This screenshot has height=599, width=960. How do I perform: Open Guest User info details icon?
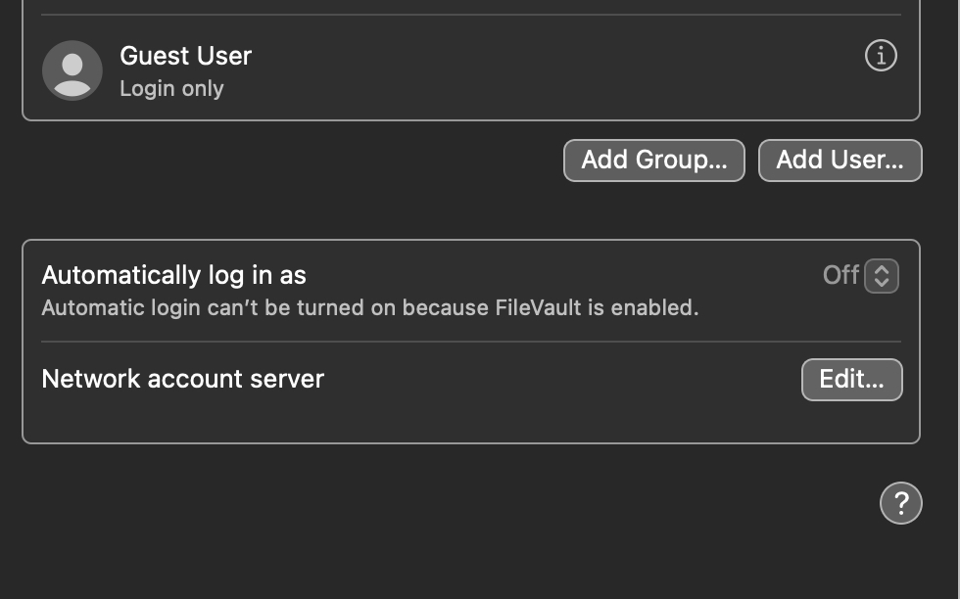(x=881, y=56)
